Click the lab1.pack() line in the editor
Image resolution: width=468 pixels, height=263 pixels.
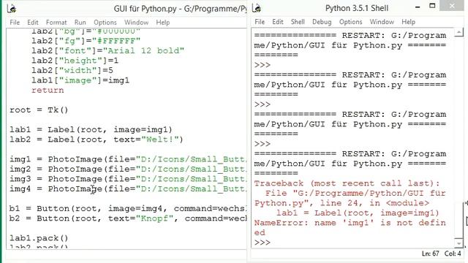pyautogui.click(x=39, y=237)
